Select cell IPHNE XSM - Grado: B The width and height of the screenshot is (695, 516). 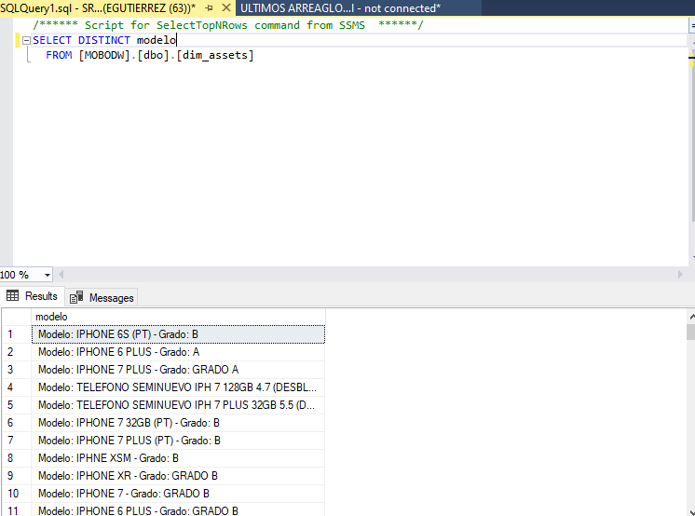[178, 458]
